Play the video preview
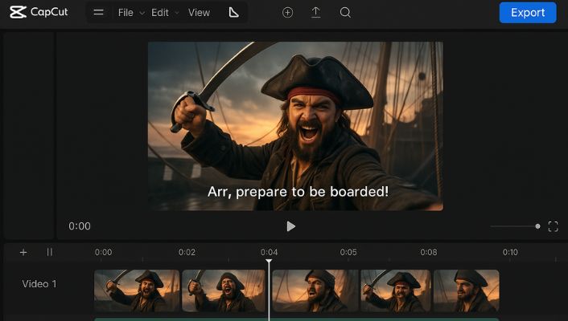Image resolution: width=568 pixels, height=321 pixels. [290, 226]
